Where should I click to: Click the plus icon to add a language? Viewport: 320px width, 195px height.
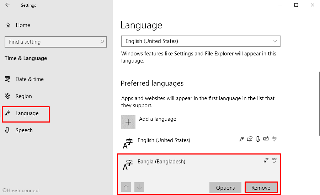click(x=128, y=122)
